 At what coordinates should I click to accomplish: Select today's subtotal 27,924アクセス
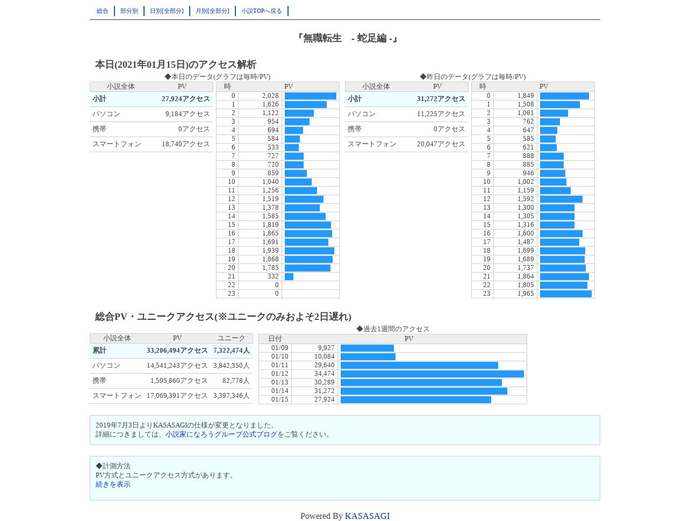pyautogui.click(x=186, y=99)
